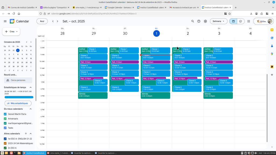The width and height of the screenshot is (276, 155).
Task: Toggle the Tasks calendar checkbox
Action: (5, 128)
